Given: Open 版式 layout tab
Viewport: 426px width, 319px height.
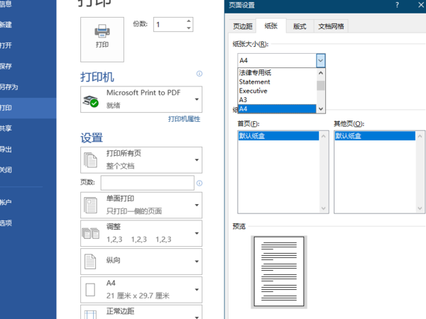Looking at the screenshot, I should 300,26.
